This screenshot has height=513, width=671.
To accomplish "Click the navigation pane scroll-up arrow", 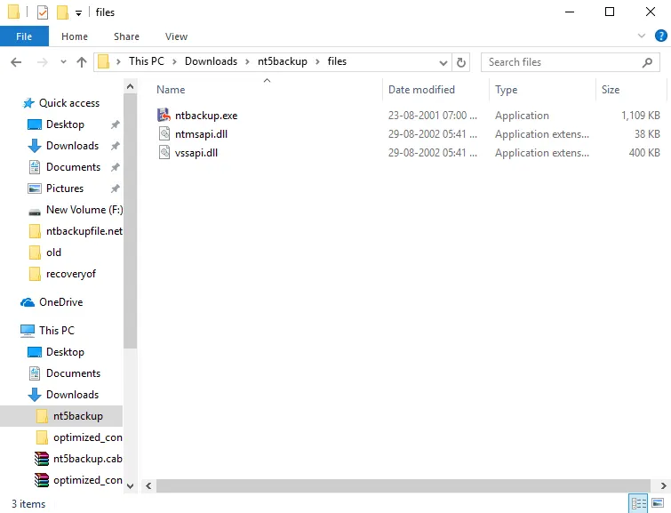I will (130, 86).
